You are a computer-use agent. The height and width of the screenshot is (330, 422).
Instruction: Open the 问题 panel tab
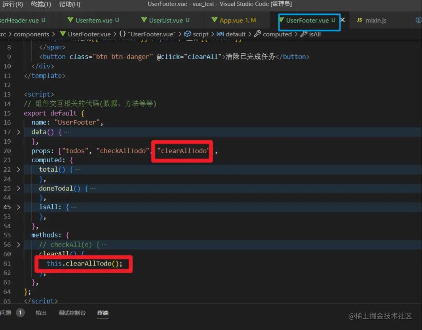pyautogui.click(x=6, y=313)
